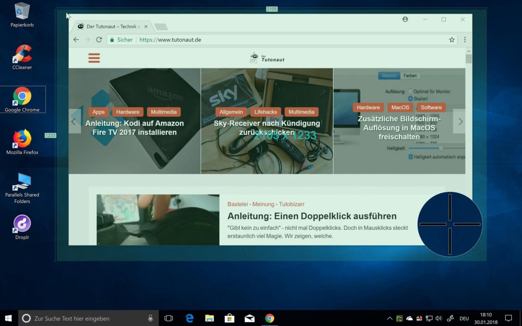Choose Optimal für Monitor option
Viewport: 522px width, 326px height.
click(x=411, y=91)
